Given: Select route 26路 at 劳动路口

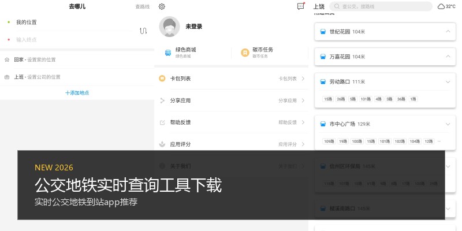Looking at the screenshot, I should coord(341,99).
